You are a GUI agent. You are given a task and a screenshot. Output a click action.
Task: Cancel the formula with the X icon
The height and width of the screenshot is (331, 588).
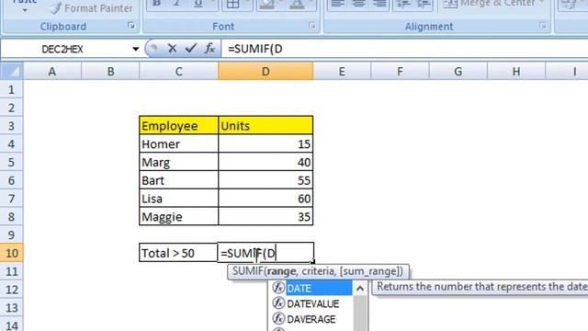pyautogui.click(x=172, y=49)
